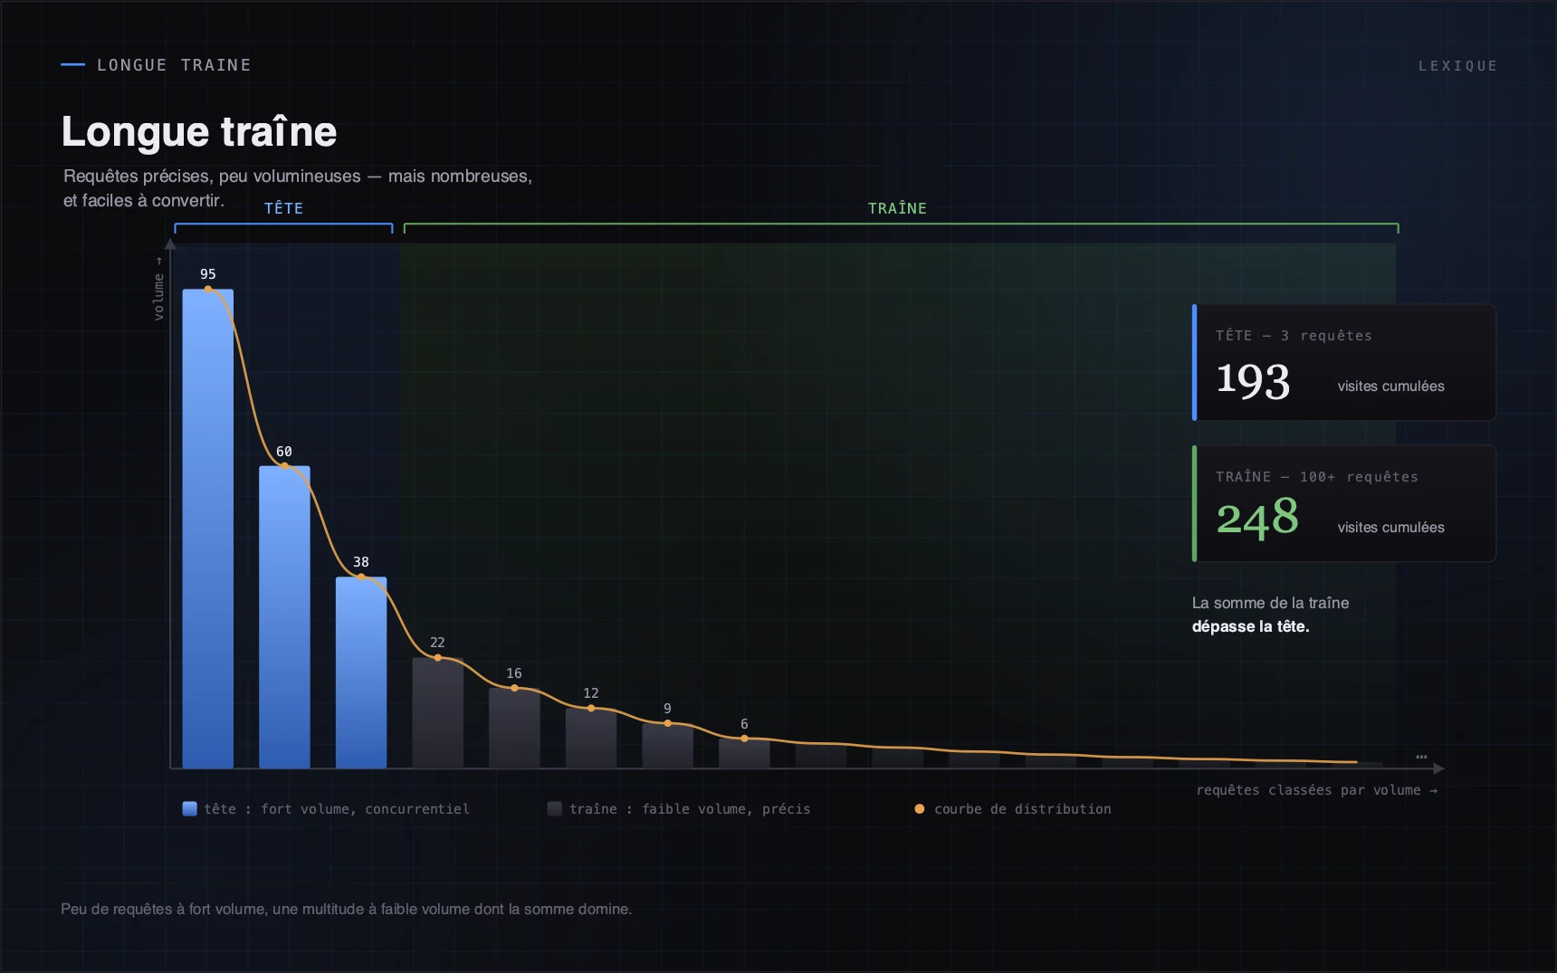Viewport: 1557px width, 973px height.
Task: Click the curve point at value 12
Action: coord(591,708)
